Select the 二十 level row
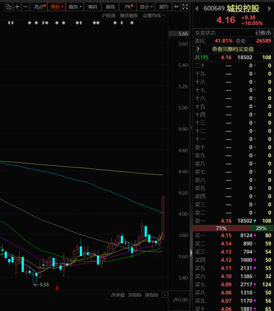The width and height of the screenshot is (274, 311). tap(233, 66)
